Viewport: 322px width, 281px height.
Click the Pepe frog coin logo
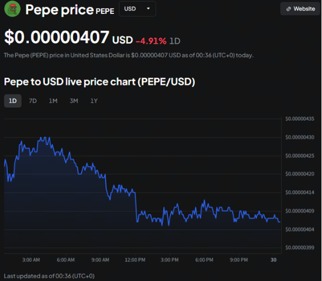point(12,9)
